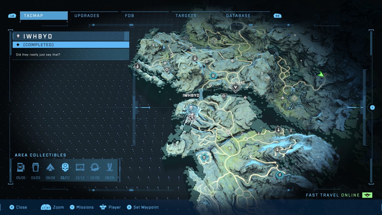
Task: Select triangular target marker right of IWHBYD label
Action: point(224,96)
